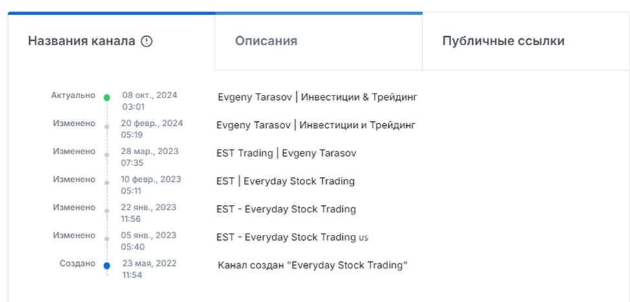
Task: Select the Названия канала tab
Action: [x=81, y=41]
